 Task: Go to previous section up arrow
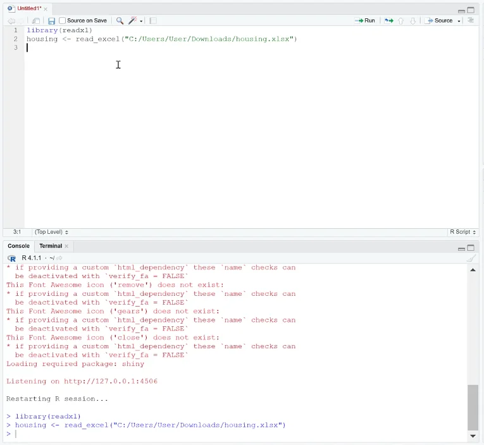(400, 21)
